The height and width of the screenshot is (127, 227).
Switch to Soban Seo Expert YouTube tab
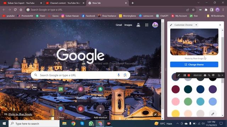pyautogui.click(x=23, y=3)
